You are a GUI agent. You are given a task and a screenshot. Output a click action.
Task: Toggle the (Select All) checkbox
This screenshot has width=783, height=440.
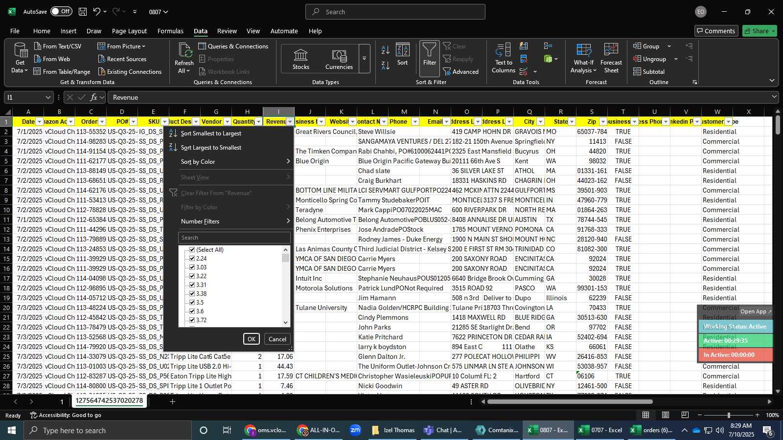(x=192, y=250)
